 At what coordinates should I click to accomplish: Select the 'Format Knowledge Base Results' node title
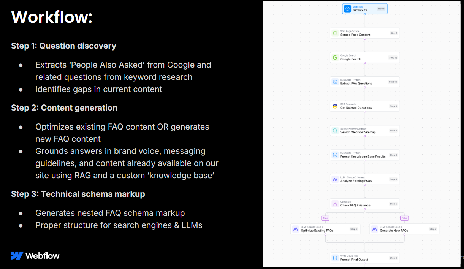pyautogui.click(x=363, y=157)
